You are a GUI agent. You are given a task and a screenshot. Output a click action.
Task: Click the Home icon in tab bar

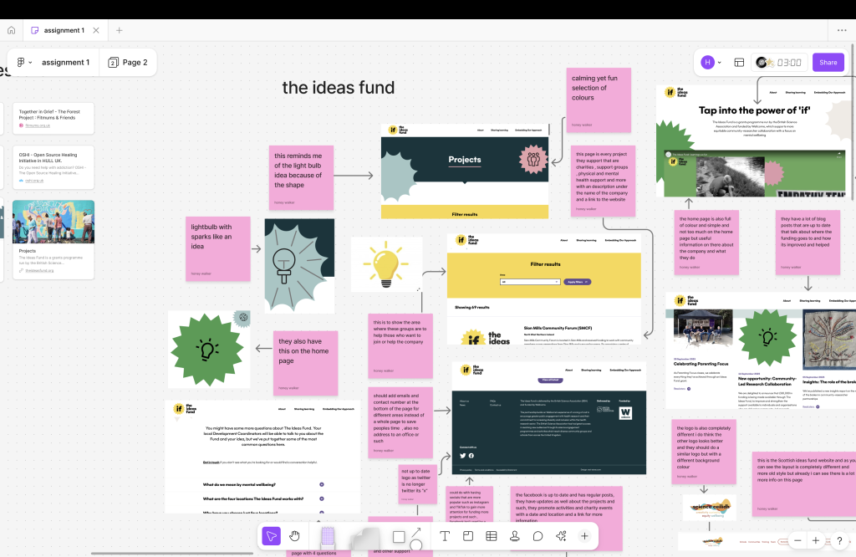coord(12,30)
